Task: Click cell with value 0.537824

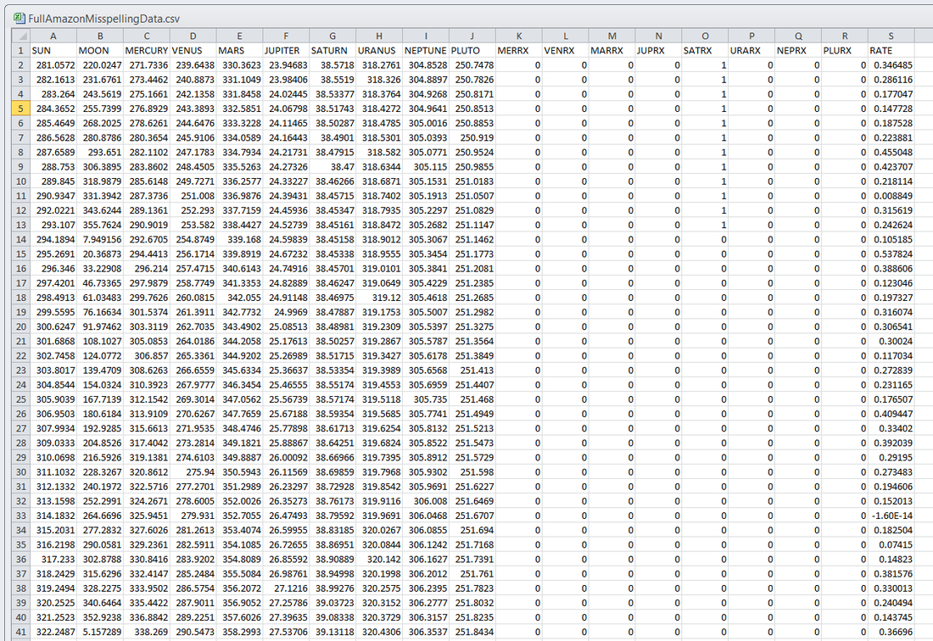Action: (891, 254)
